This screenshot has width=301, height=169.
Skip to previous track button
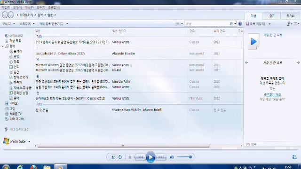[x=140, y=157]
